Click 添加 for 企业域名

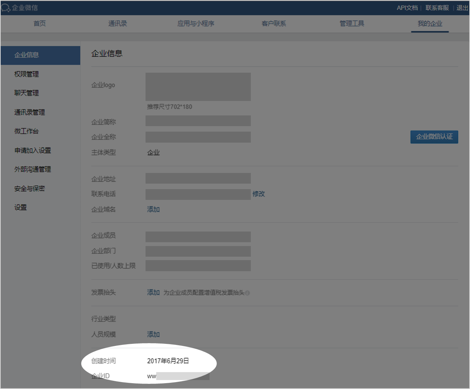click(x=153, y=209)
